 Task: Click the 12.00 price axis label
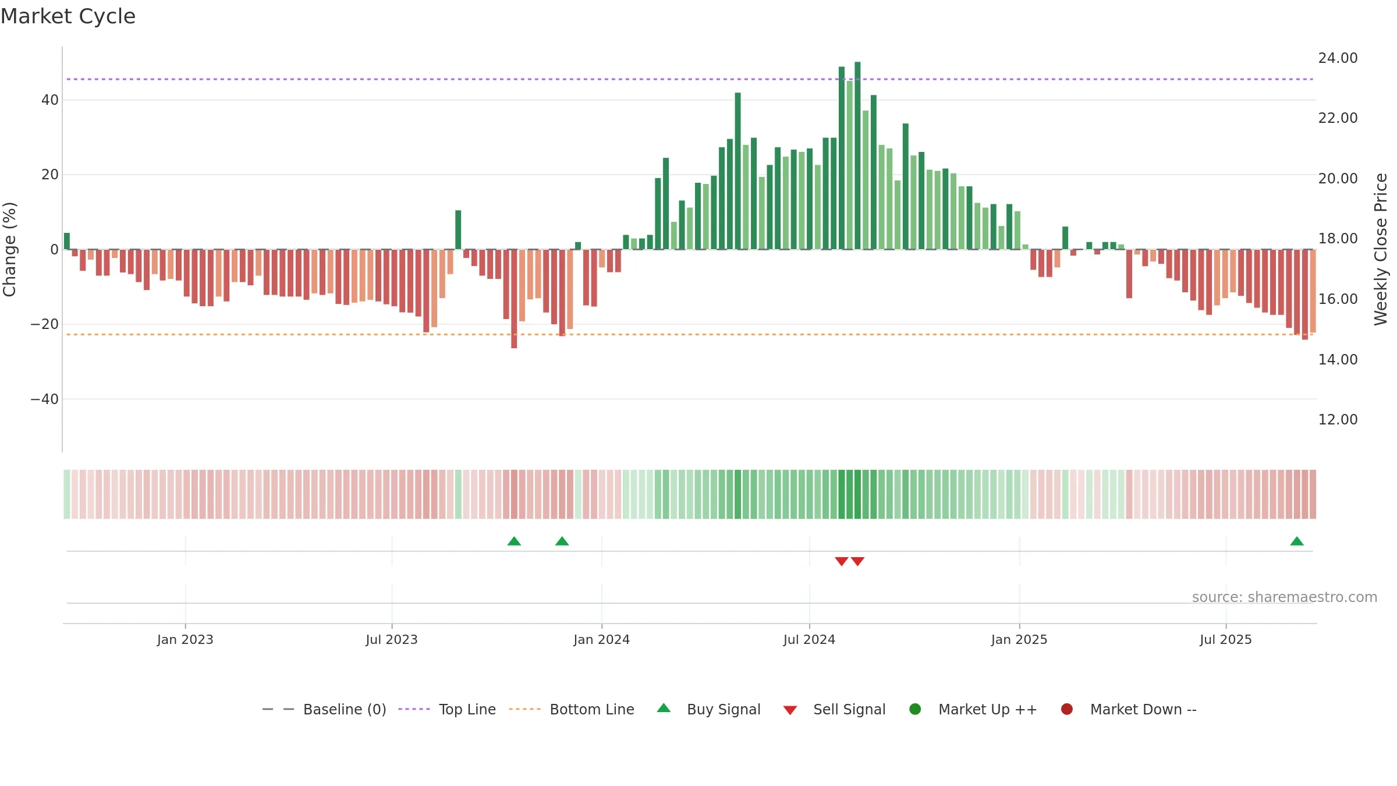1338,420
